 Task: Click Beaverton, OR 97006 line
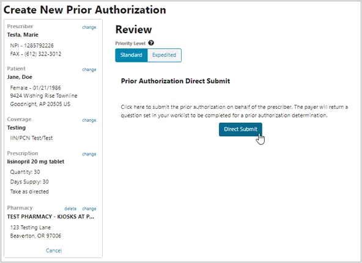point(35,236)
